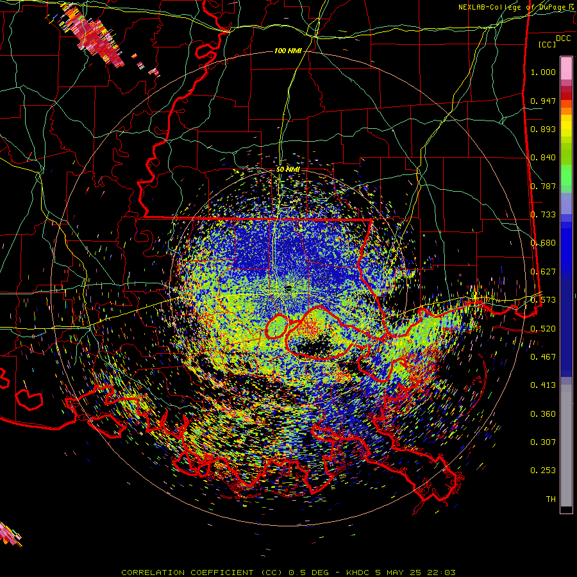Click the 22:03 timestamp in the caption
The image size is (577, 577).
441,573
